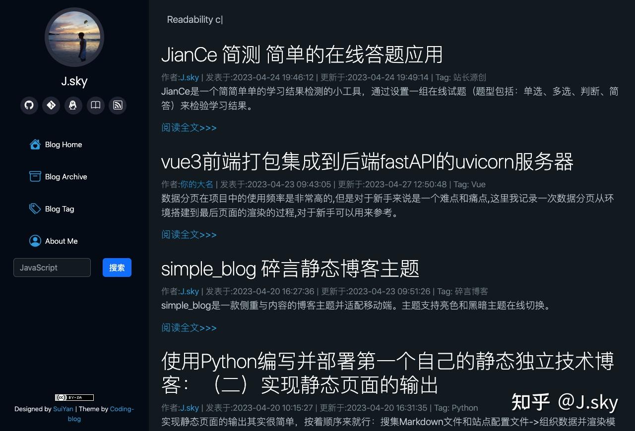Viewport: 635px width, 431px height.
Task: Open the GitHub profile icon
Action: click(x=29, y=105)
